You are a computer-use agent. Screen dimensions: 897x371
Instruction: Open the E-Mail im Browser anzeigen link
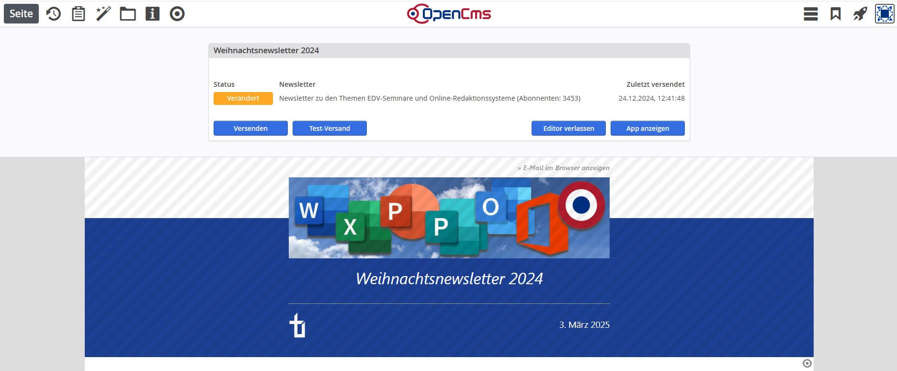563,168
